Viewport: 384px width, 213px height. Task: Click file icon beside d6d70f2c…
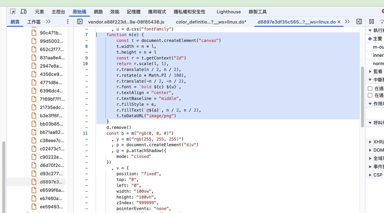[34, 165]
